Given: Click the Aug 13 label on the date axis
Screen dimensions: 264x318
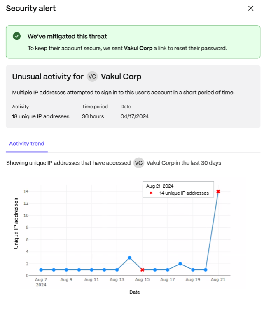Looking at the screenshot, I should pos(117,279).
